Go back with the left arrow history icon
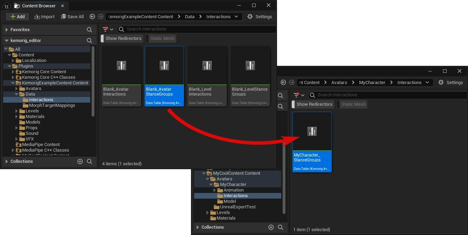 pos(92,16)
